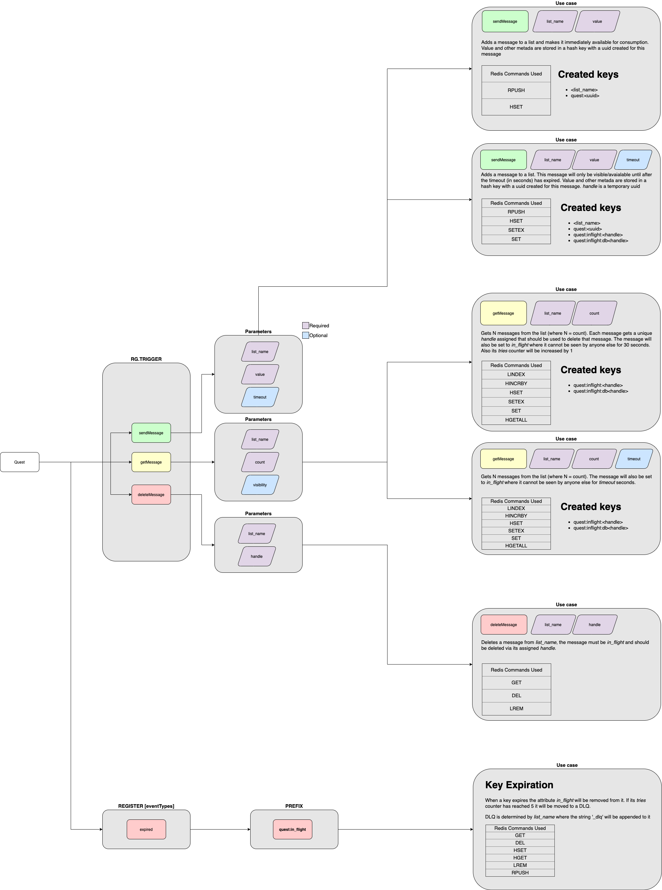
Task: Click the blue timeout shape in the sendMessage use case
Action: (x=633, y=160)
